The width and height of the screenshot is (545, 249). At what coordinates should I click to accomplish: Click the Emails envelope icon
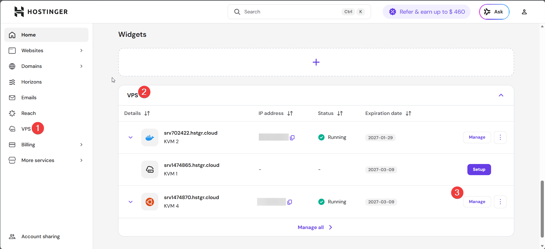pyautogui.click(x=12, y=98)
